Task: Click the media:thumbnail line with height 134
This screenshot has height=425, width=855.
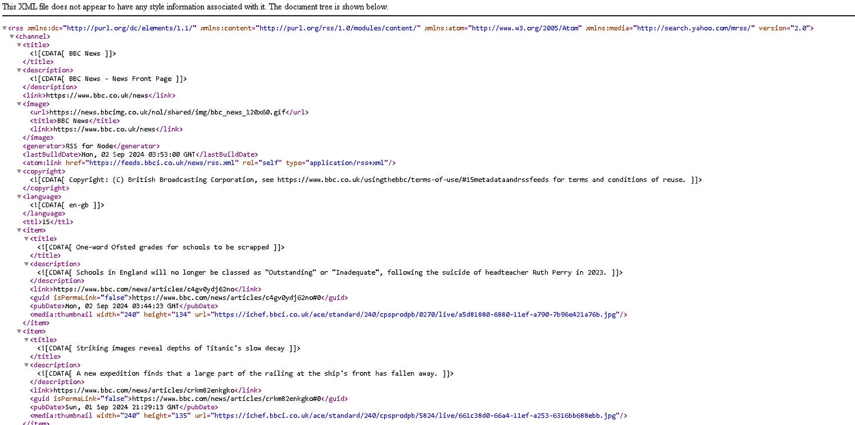Action: [329, 315]
